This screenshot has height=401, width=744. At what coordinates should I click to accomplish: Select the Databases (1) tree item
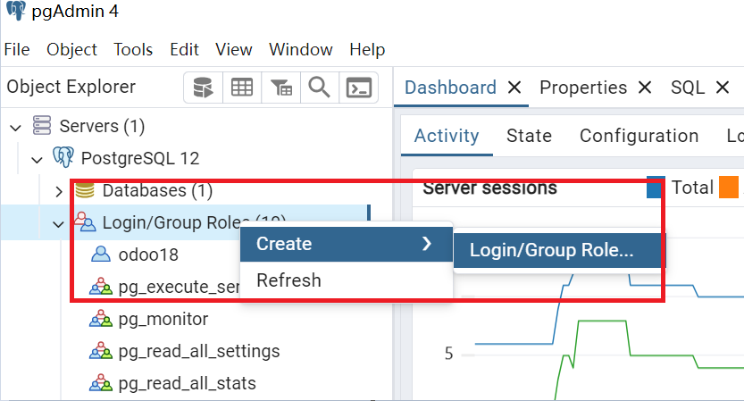(x=157, y=191)
